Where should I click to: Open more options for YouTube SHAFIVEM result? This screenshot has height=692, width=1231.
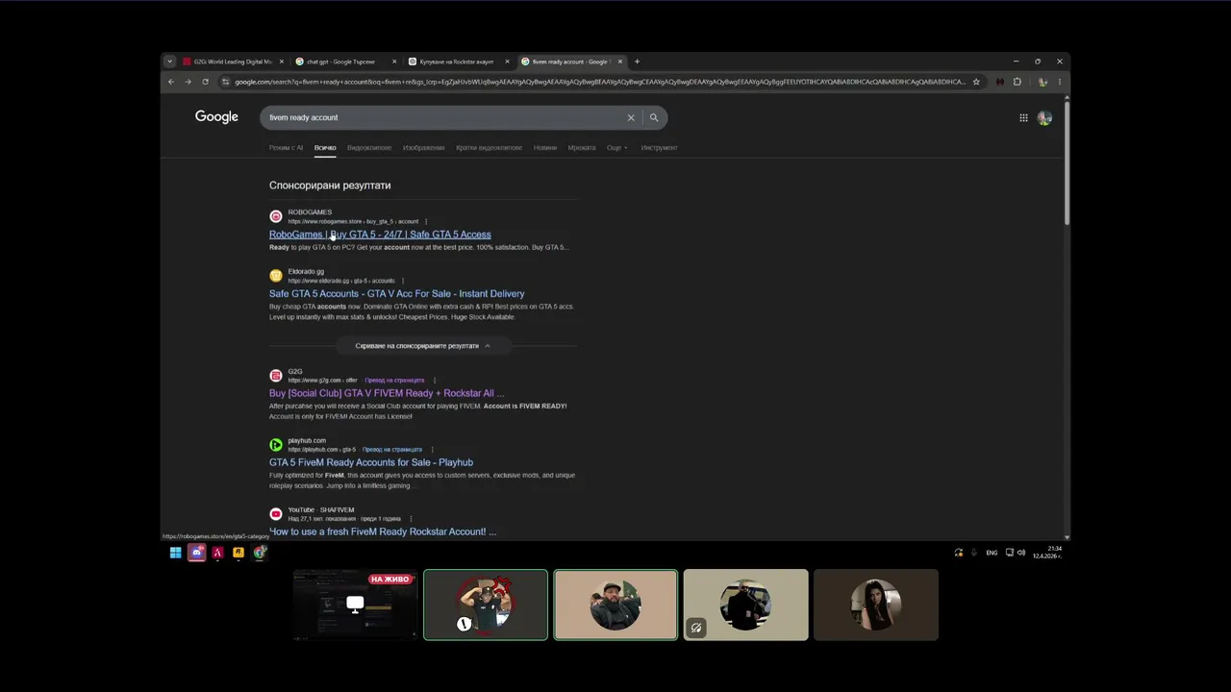pos(412,518)
